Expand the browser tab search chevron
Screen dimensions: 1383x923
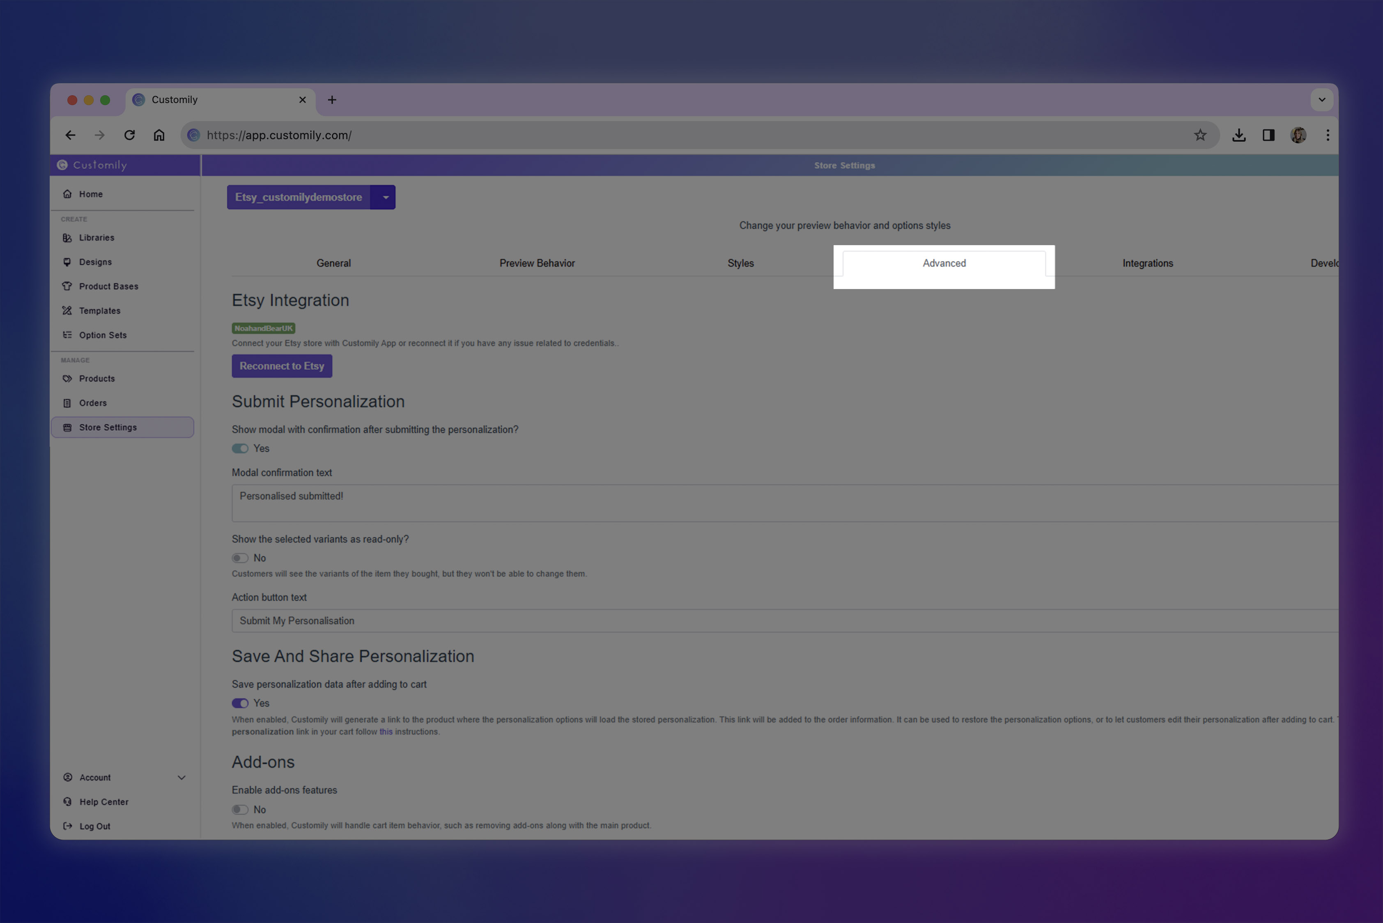(1322, 100)
